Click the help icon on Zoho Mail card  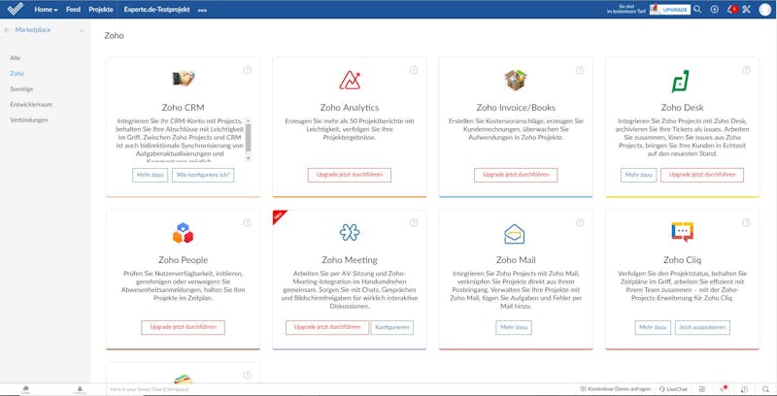click(580, 223)
